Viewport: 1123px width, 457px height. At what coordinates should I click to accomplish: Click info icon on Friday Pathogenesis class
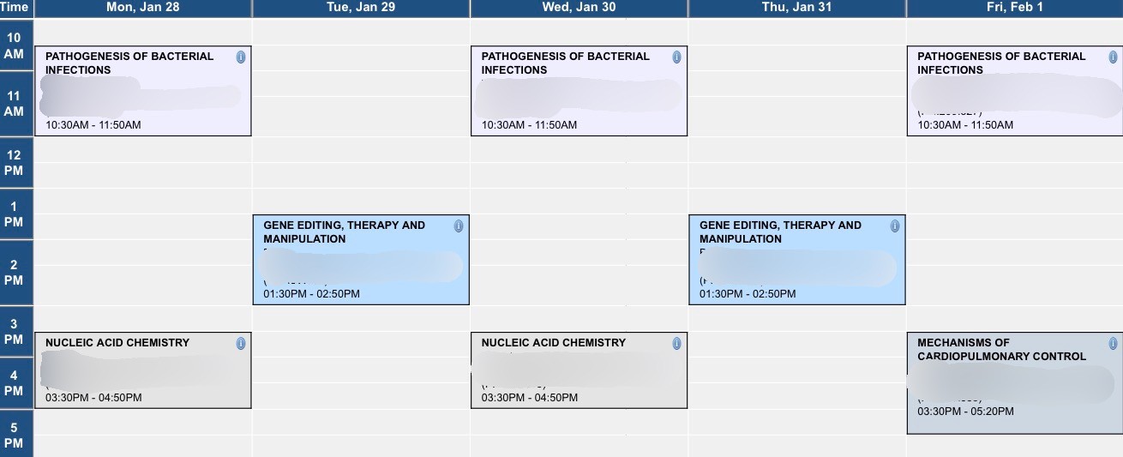coord(1113,57)
